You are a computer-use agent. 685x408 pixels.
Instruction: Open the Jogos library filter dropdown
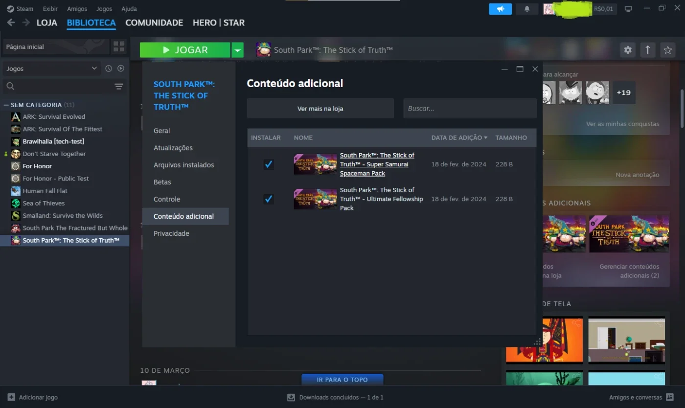[52, 68]
